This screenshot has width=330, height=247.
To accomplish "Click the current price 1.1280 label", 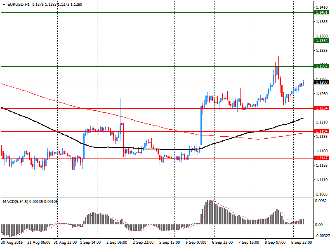I will (321, 82).
